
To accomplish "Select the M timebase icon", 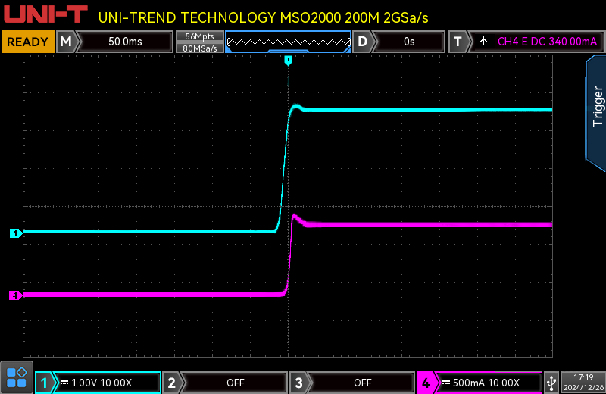I will point(66,42).
